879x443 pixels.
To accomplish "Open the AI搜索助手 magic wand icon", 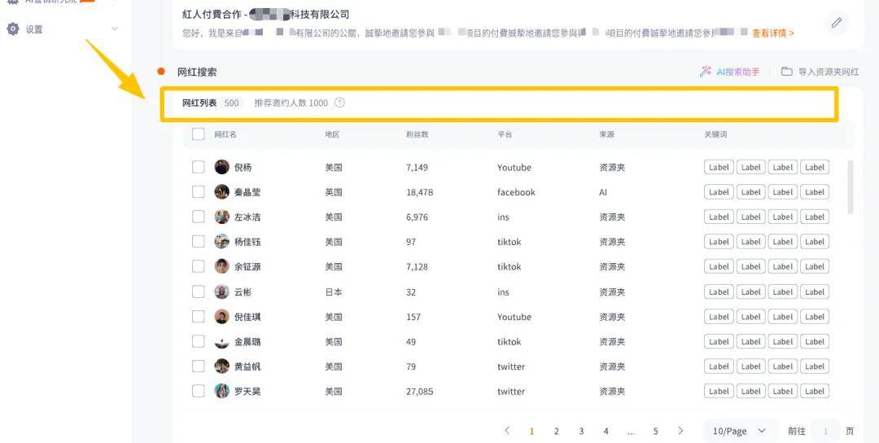I will tap(706, 72).
